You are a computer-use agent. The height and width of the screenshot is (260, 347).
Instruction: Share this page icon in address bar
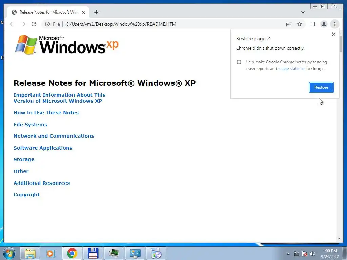pyautogui.click(x=289, y=24)
